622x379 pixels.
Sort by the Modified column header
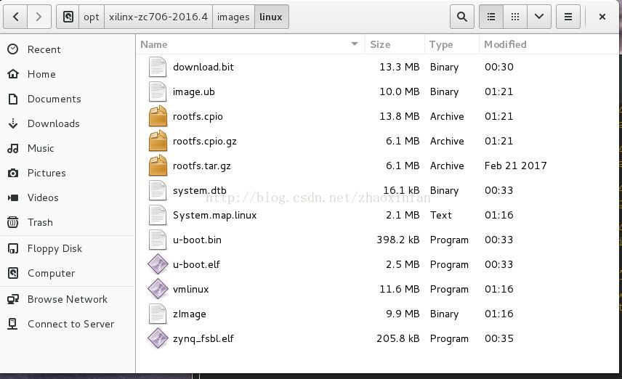[549, 44]
